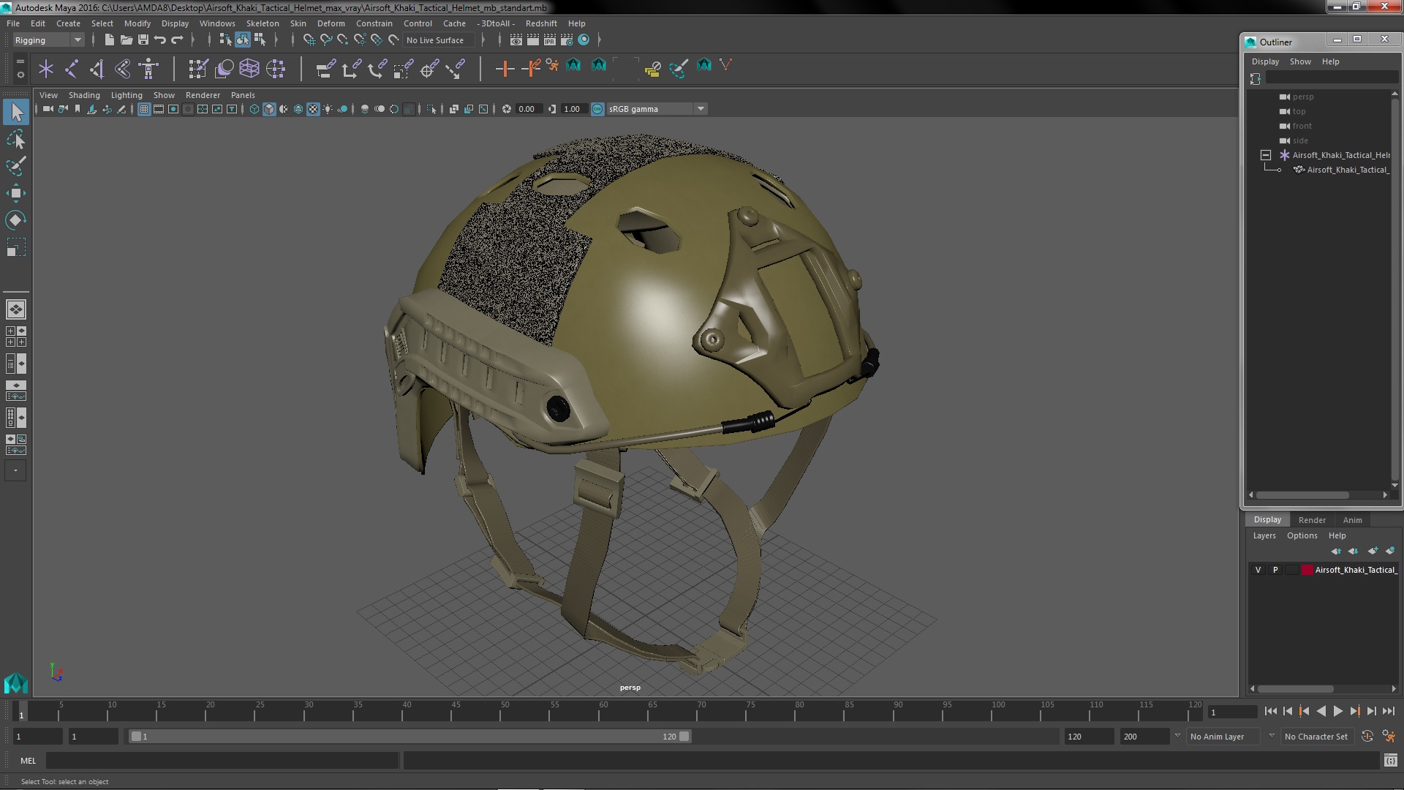Play animation forward

click(1337, 711)
